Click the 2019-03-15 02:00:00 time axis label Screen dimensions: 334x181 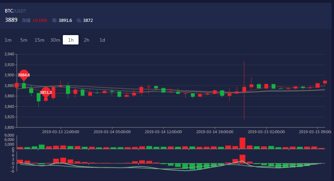pos(266,132)
